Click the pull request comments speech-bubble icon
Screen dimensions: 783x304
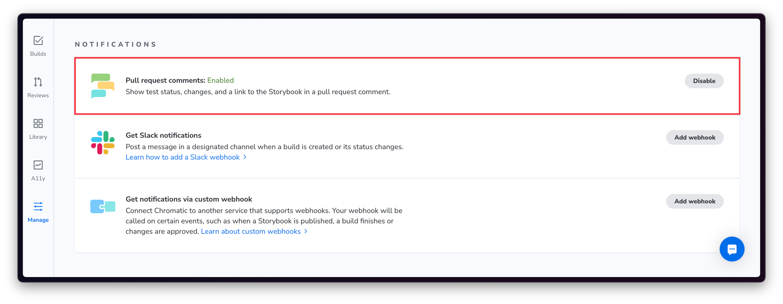click(102, 86)
